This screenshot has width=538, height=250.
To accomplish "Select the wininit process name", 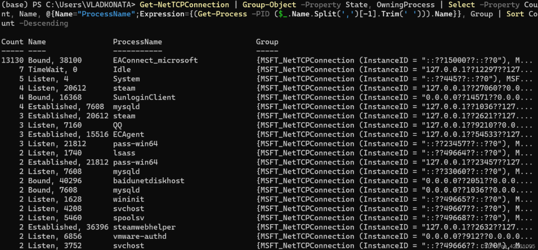I will pos(129,199).
